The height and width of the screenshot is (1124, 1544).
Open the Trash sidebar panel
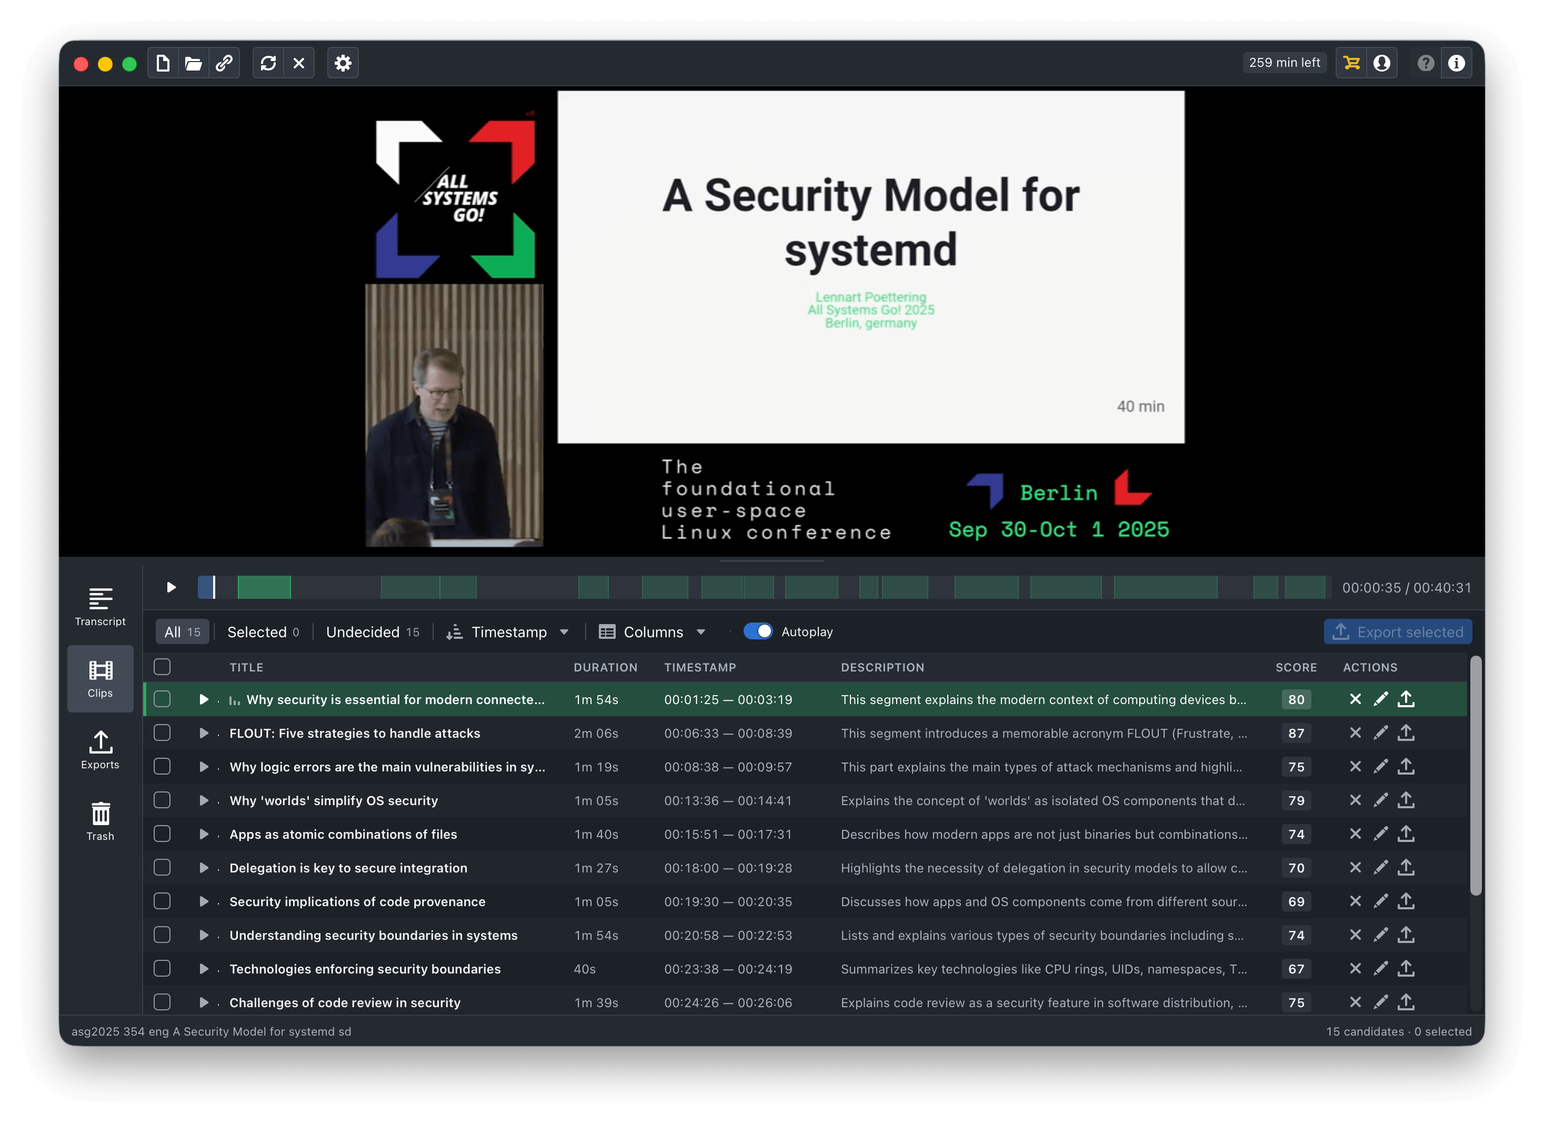pyautogui.click(x=100, y=822)
